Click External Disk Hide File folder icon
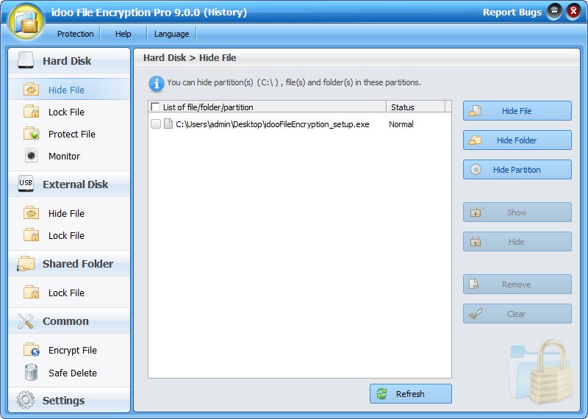This screenshot has height=419, width=588. (31, 213)
